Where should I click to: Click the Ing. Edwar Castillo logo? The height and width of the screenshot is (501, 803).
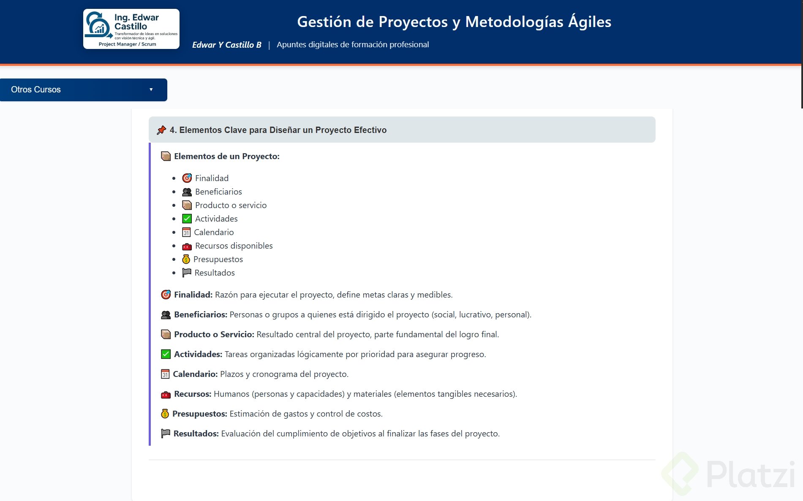[x=131, y=29]
